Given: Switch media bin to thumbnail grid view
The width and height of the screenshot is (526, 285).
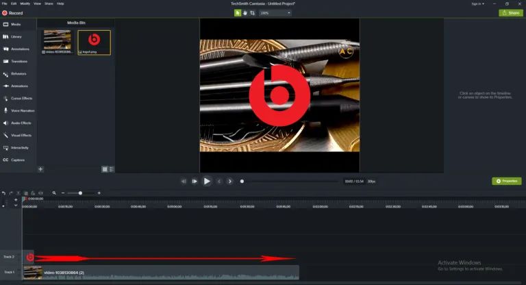Looking at the screenshot, I should coord(105,169).
